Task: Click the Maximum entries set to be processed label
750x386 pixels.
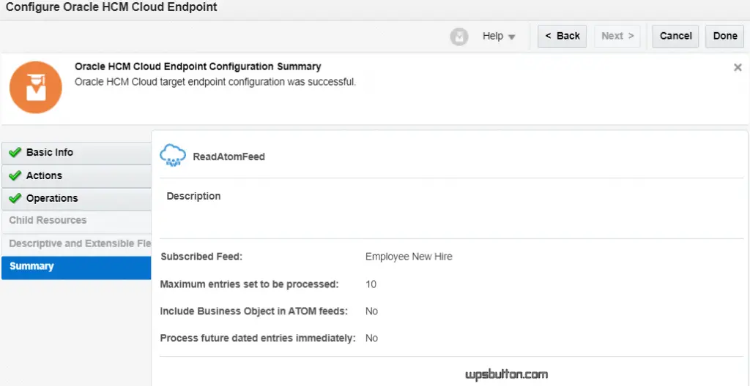Action: [x=249, y=284]
